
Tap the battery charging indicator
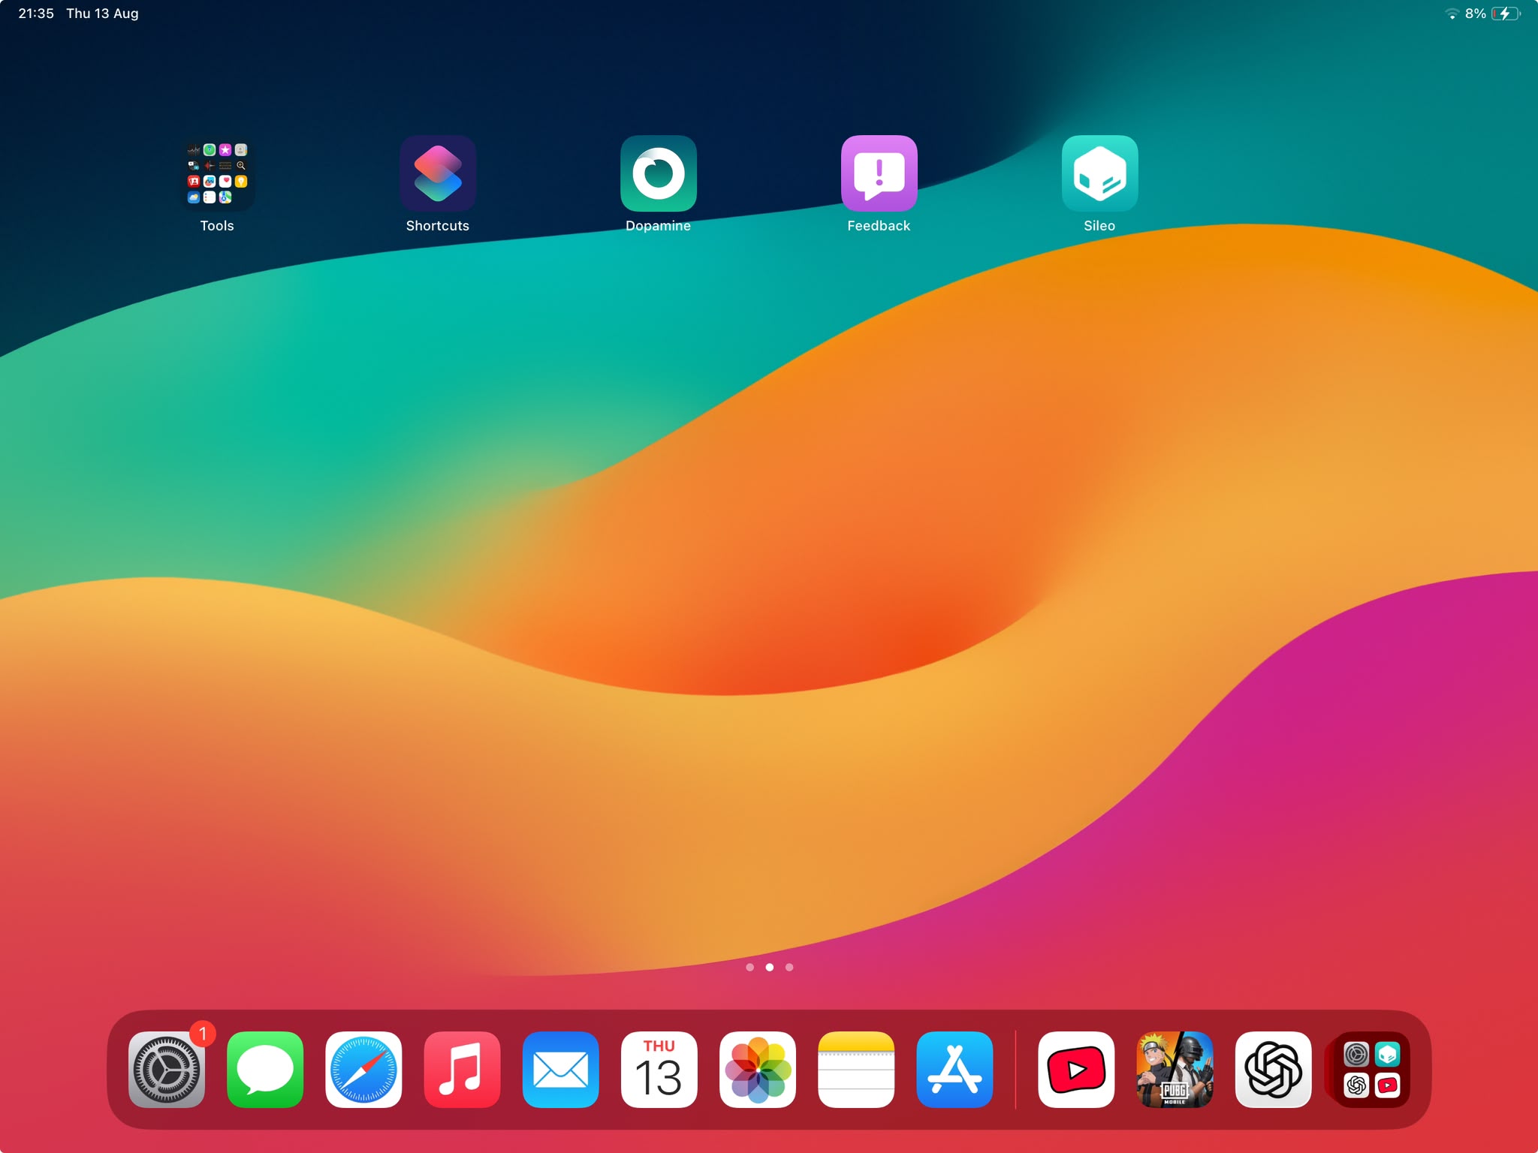pyautogui.click(x=1506, y=14)
